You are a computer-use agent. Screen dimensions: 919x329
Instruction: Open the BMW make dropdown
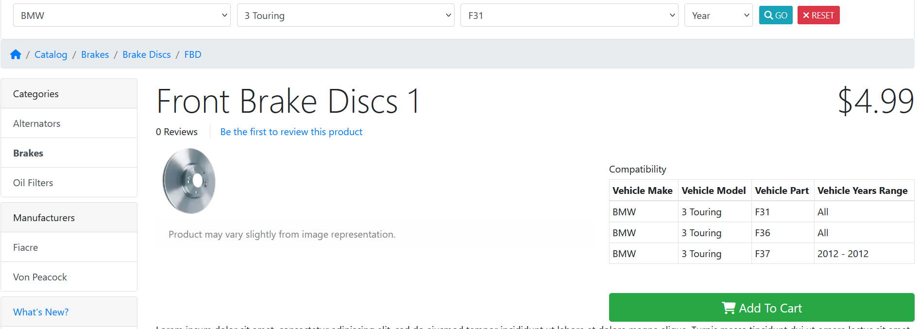[122, 16]
